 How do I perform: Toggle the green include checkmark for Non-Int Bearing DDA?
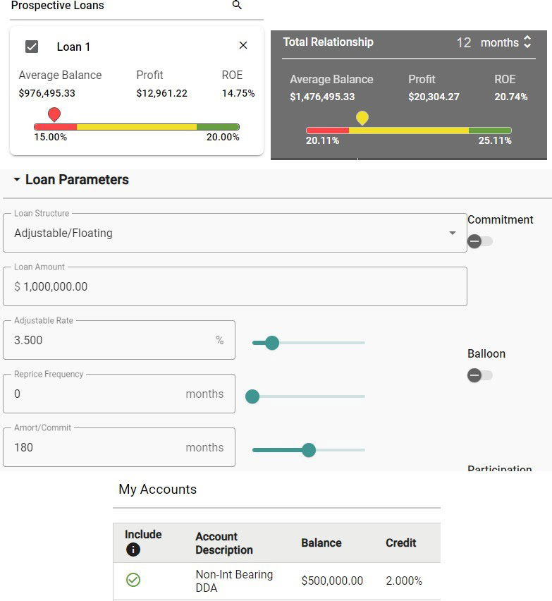pyautogui.click(x=133, y=580)
